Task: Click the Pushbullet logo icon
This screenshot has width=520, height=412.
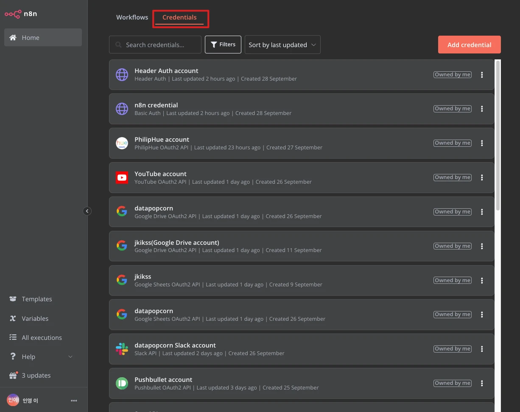Action: pyautogui.click(x=122, y=384)
